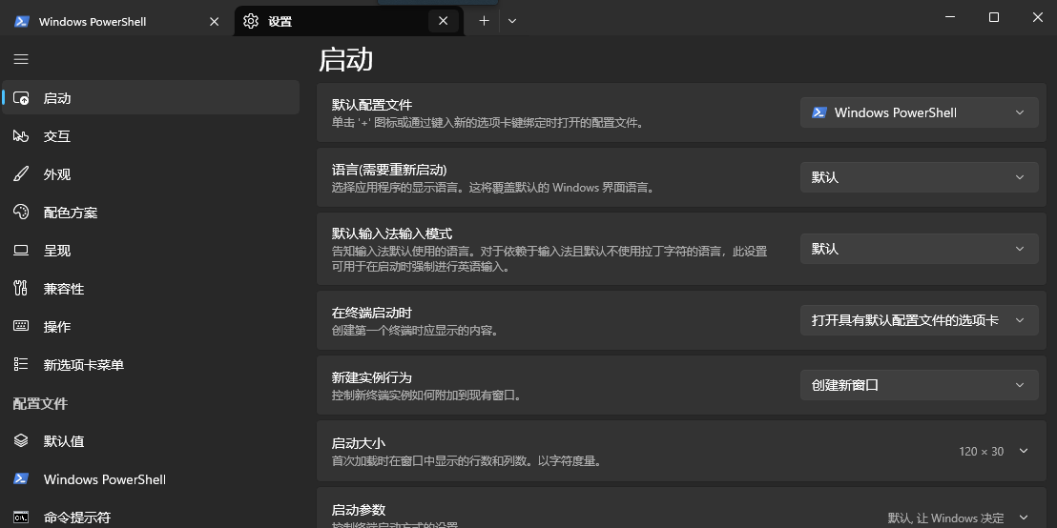Go to 启动 settings page
Image resolution: width=1057 pixels, height=528 pixels.
tap(151, 97)
